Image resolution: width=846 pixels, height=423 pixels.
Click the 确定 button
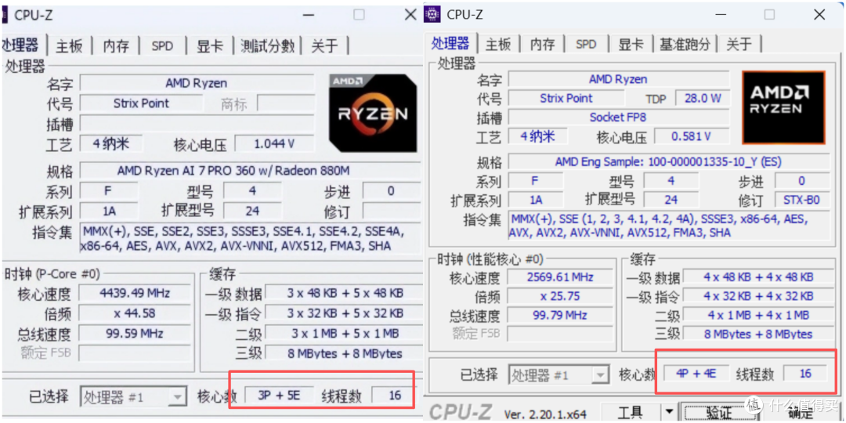click(x=800, y=413)
